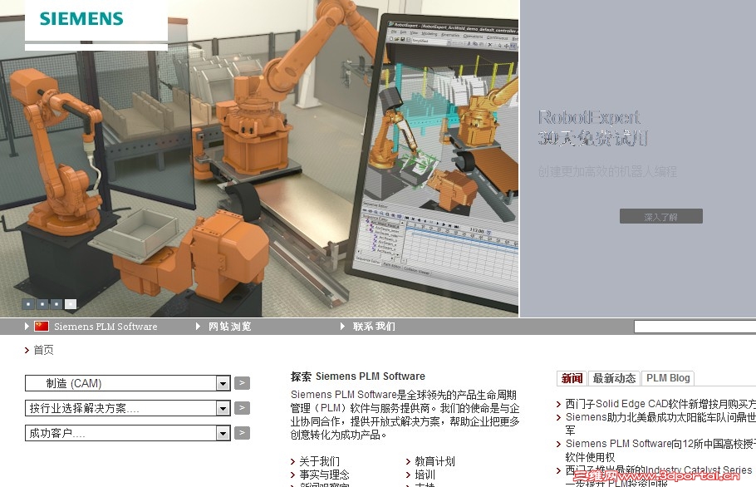This screenshot has width=756, height=487.
Task: Click the 深入了解 button
Action: (661, 217)
